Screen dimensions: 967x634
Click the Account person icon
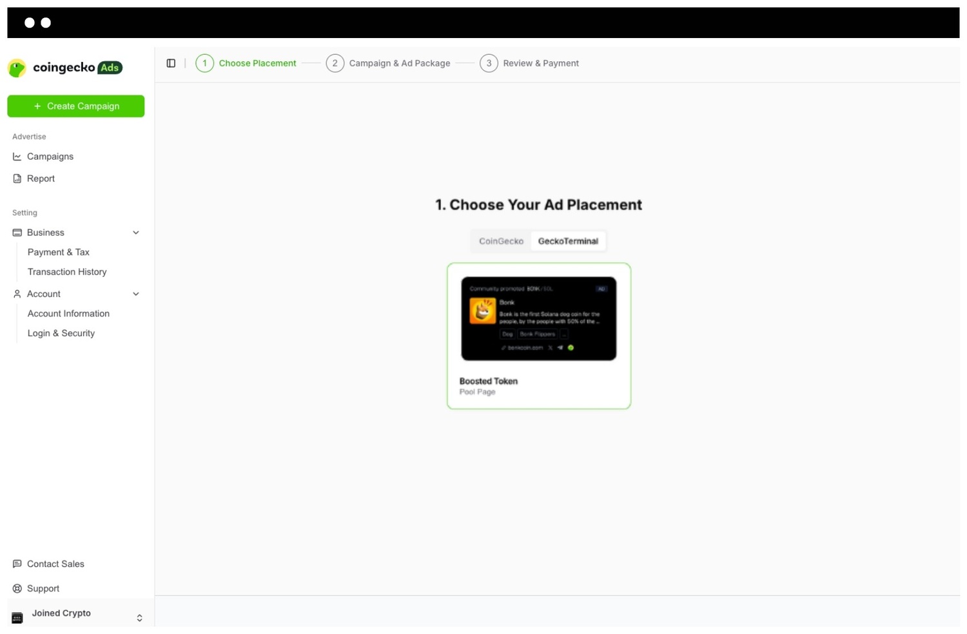coord(17,294)
